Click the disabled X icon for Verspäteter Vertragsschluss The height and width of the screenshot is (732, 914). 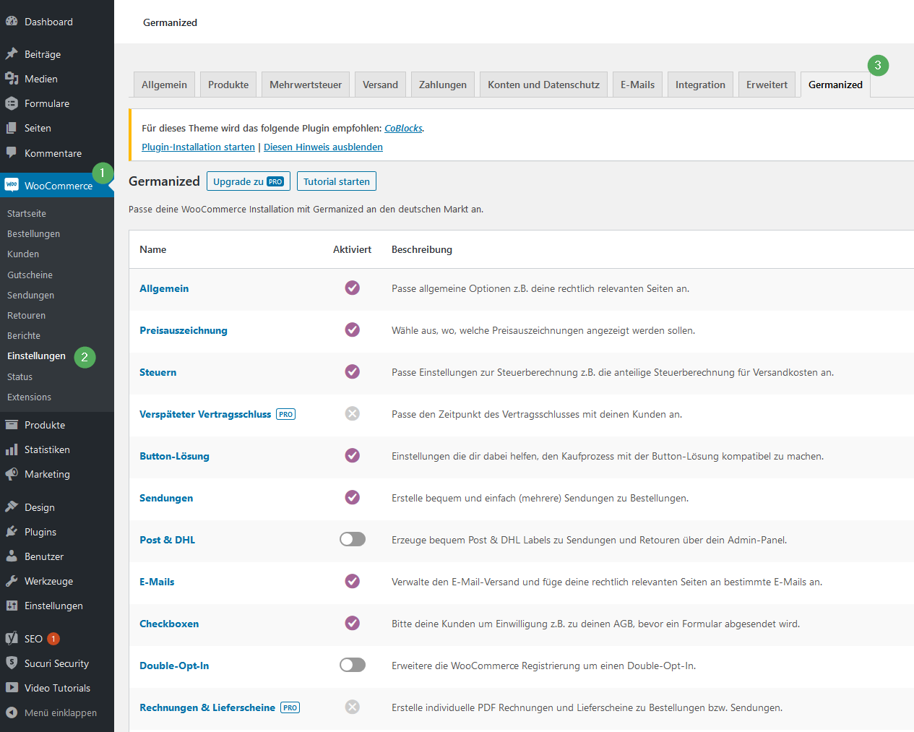(x=353, y=414)
